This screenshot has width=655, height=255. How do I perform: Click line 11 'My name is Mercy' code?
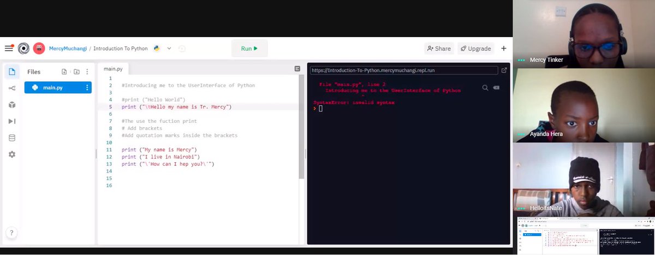coord(159,150)
